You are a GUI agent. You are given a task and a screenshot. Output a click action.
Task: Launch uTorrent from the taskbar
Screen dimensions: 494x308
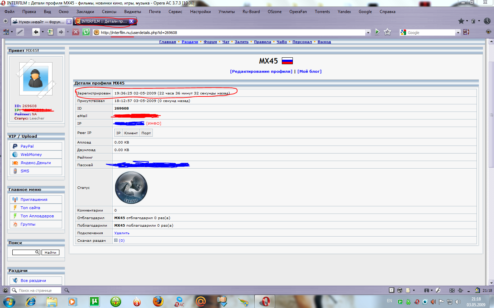pyautogui.click(x=94, y=302)
